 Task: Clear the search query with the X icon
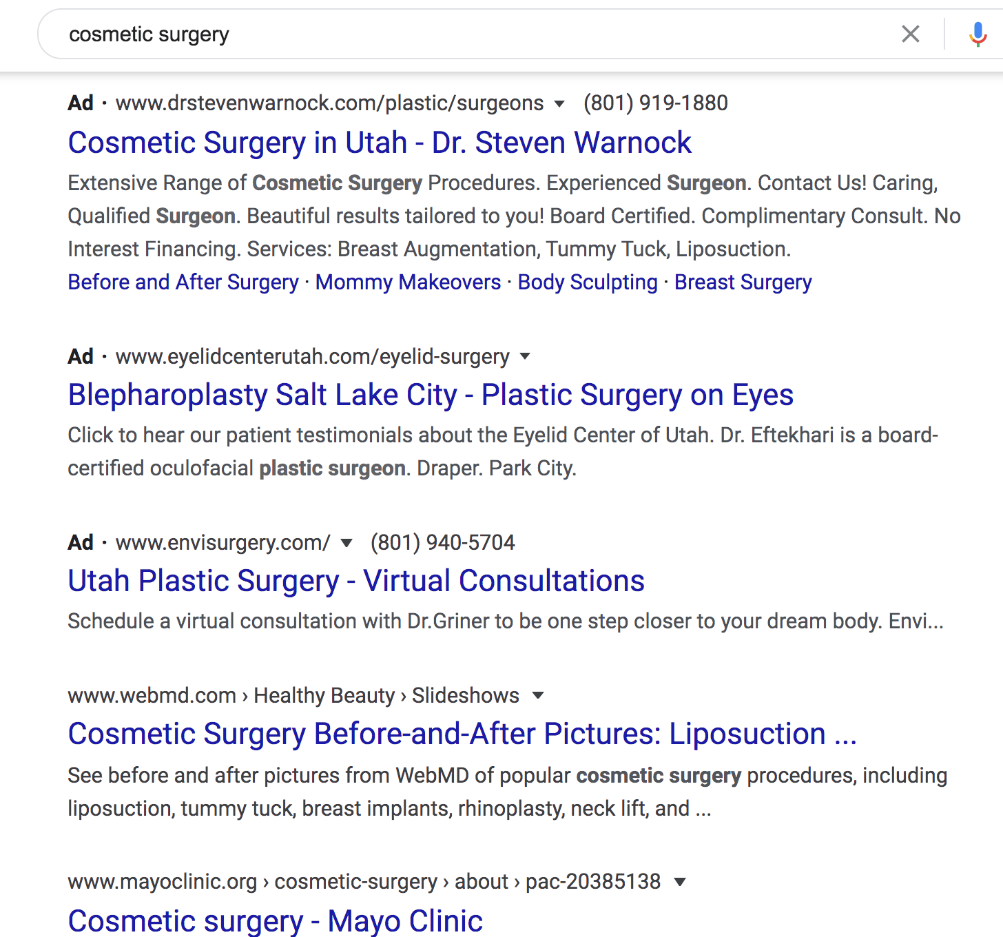(x=911, y=34)
